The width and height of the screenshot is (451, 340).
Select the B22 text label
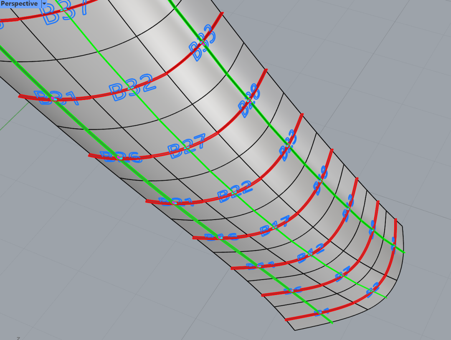pyautogui.click(x=235, y=191)
